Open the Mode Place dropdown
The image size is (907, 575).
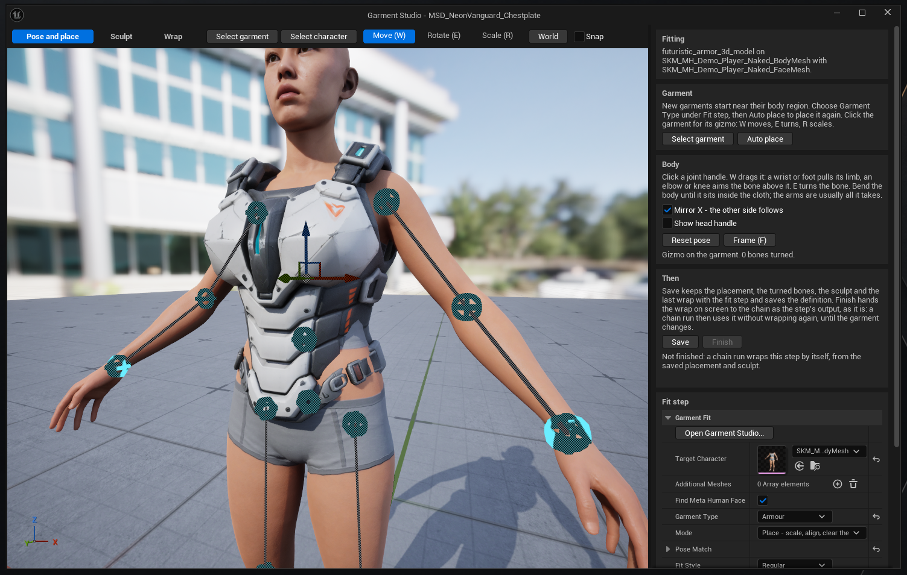pyautogui.click(x=812, y=533)
